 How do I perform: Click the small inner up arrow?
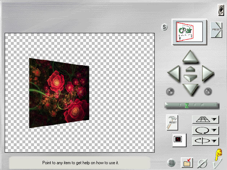coord(190,69)
